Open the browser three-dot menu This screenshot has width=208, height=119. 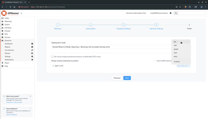205,7
